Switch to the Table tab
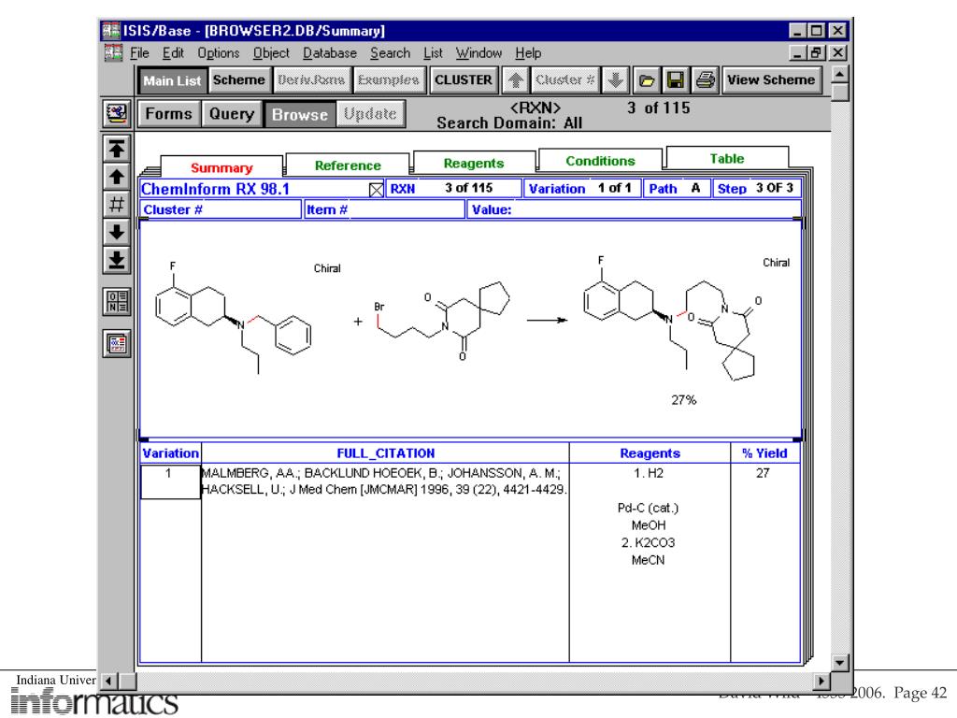This screenshot has height=718, width=957. click(727, 158)
